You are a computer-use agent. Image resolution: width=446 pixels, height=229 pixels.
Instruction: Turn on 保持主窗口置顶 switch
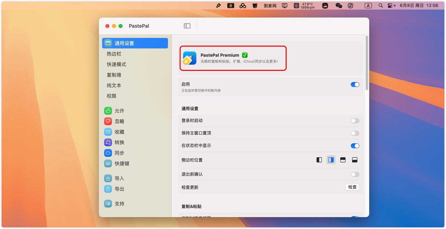[355, 133]
